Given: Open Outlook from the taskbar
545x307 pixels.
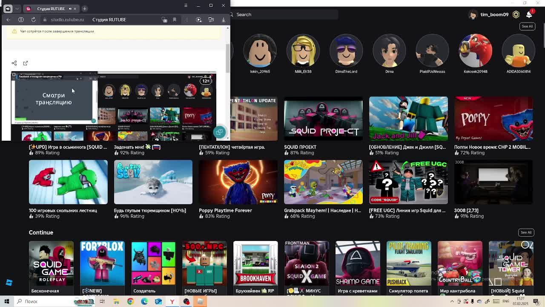Looking at the screenshot, I should tap(158, 301).
